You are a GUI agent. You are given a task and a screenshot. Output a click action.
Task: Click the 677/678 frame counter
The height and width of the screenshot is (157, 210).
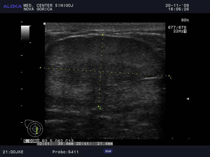(x=177, y=27)
